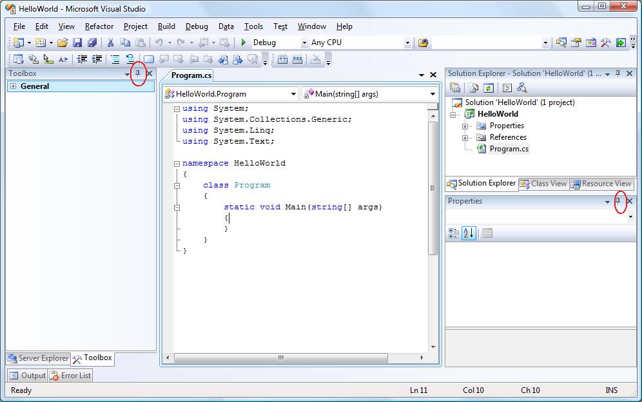Viewport: 642px width, 402px height.
Task: Start debugging with the green play icon
Action: (x=243, y=43)
